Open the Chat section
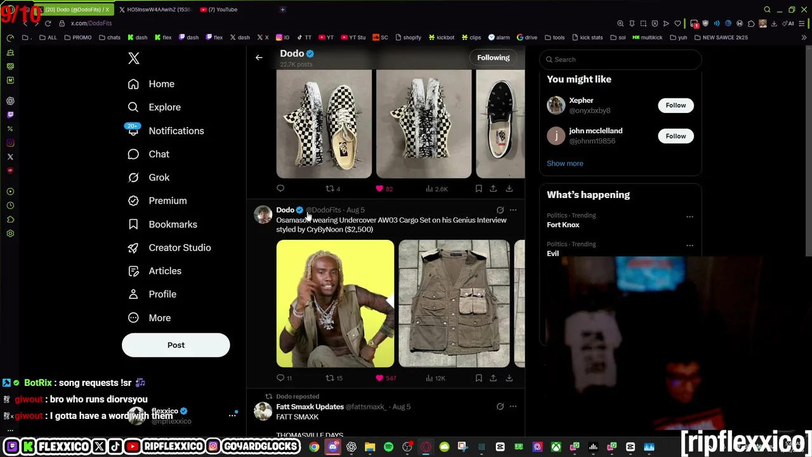This screenshot has height=457, width=812. (x=148, y=154)
